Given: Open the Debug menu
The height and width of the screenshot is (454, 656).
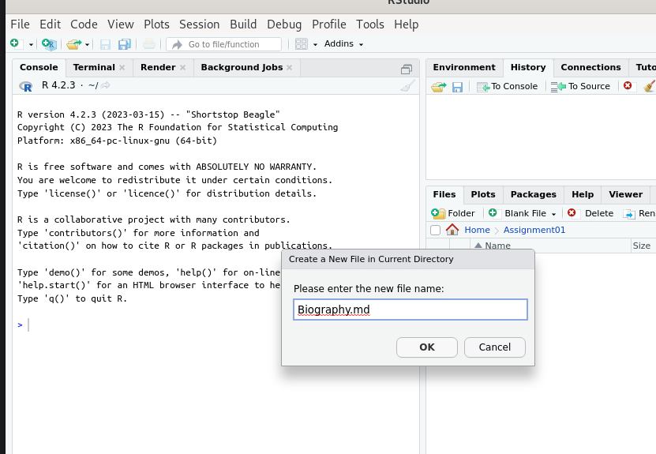Looking at the screenshot, I should pos(284,24).
